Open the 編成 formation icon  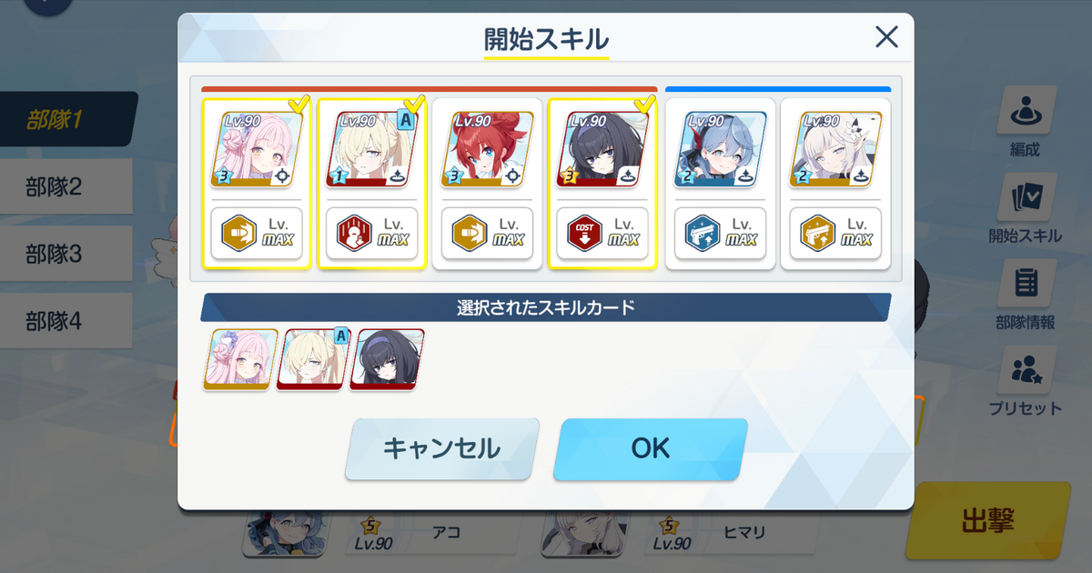click(x=1027, y=111)
